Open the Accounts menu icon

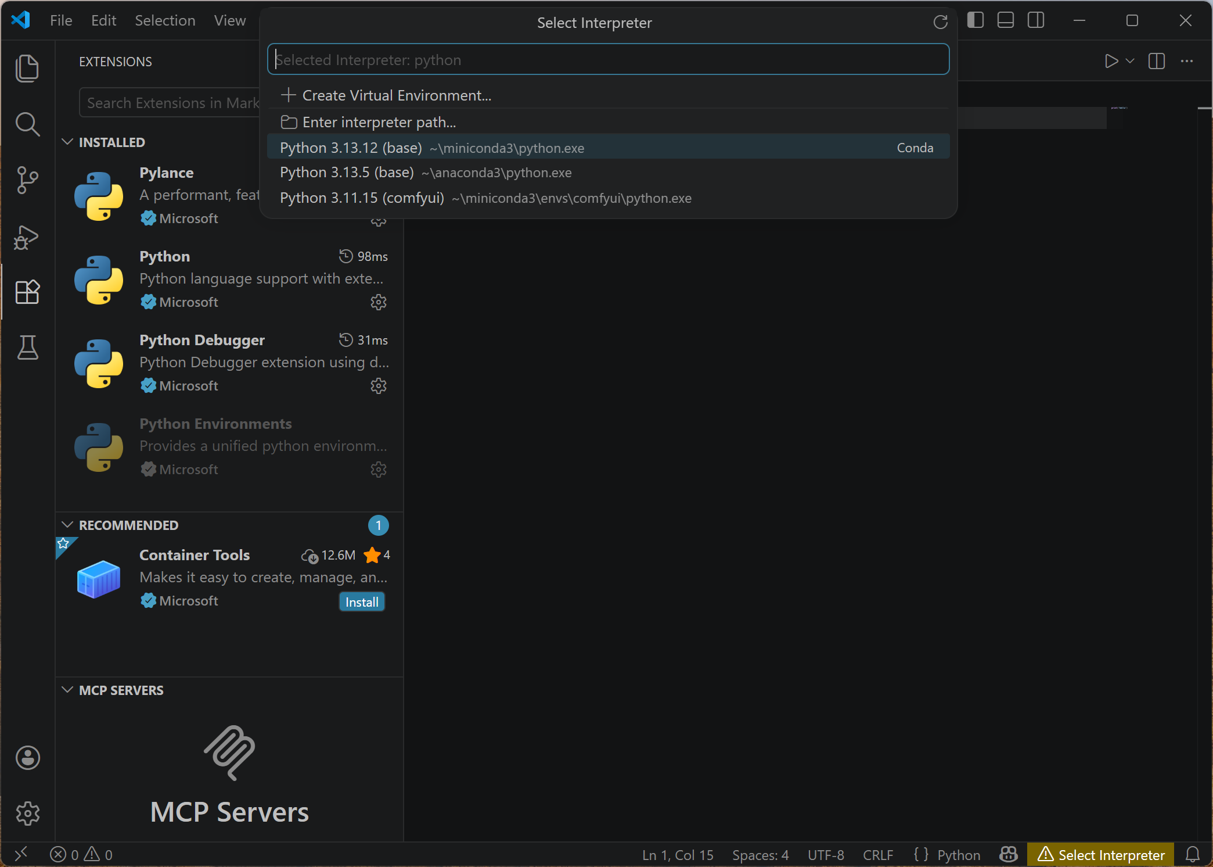click(x=27, y=758)
